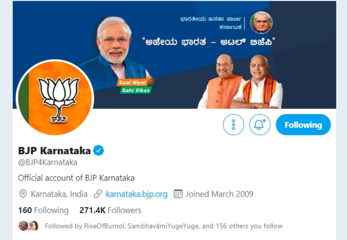Open the karnataka.bjp.org website link
This screenshot has width=347, height=240.
click(136, 194)
